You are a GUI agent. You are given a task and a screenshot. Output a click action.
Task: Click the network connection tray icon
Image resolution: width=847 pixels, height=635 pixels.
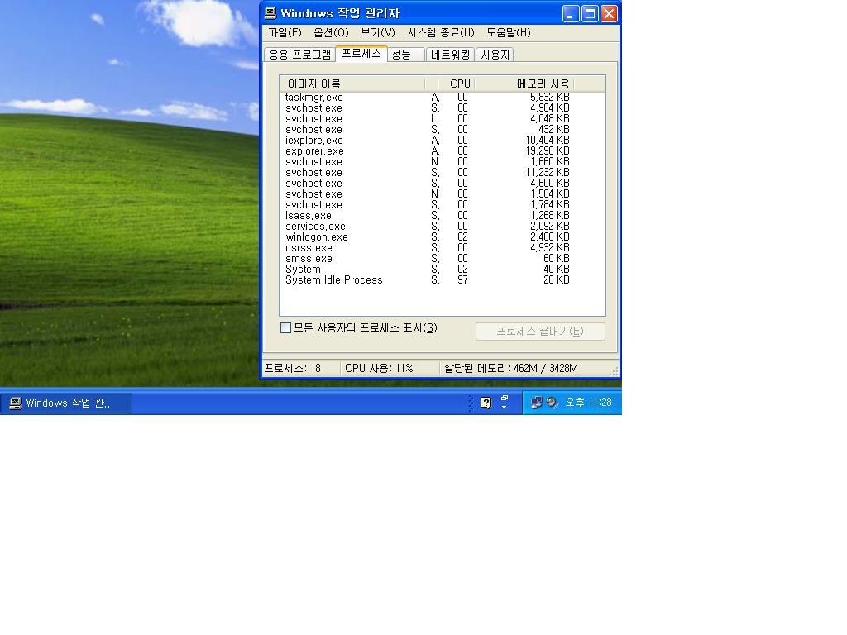(x=536, y=403)
